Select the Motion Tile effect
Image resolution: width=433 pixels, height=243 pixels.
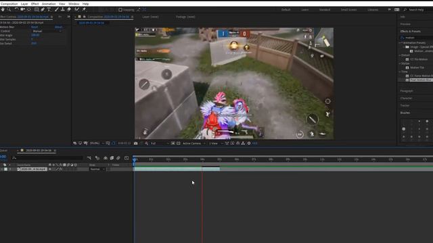coord(417,67)
